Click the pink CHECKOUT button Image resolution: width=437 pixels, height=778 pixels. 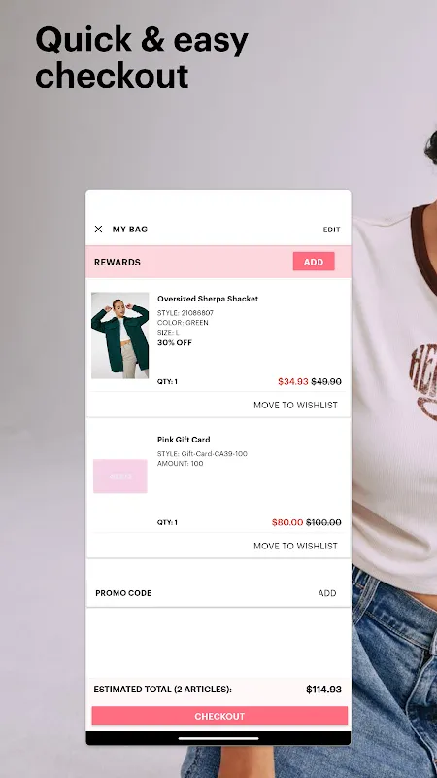coord(219,716)
